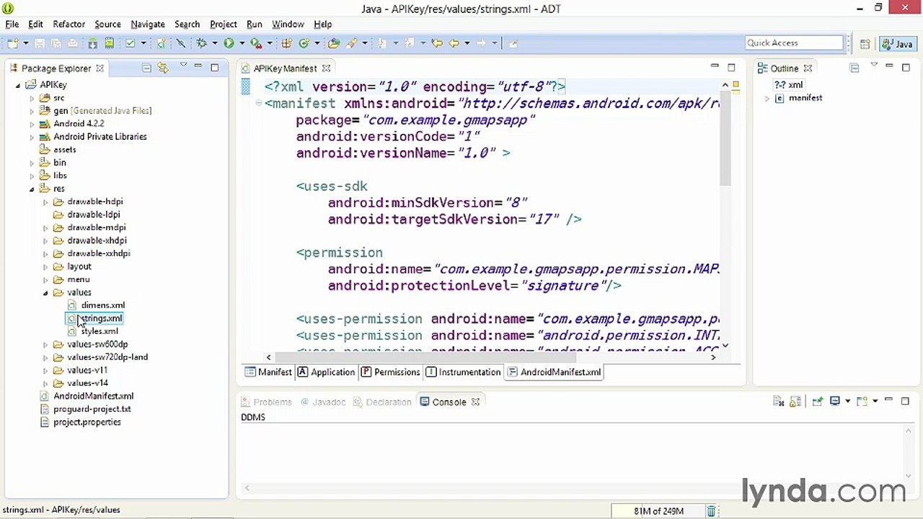The height and width of the screenshot is (519, 923).
Task: Collapse the res folder
Action: pyautogui.click(x=32, y=189)
